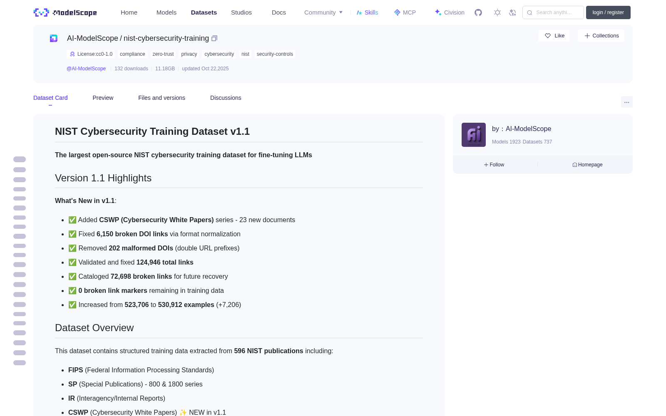The image size is (666, 416).
Task: Add dataset to Collections
Action: [601, 36]
